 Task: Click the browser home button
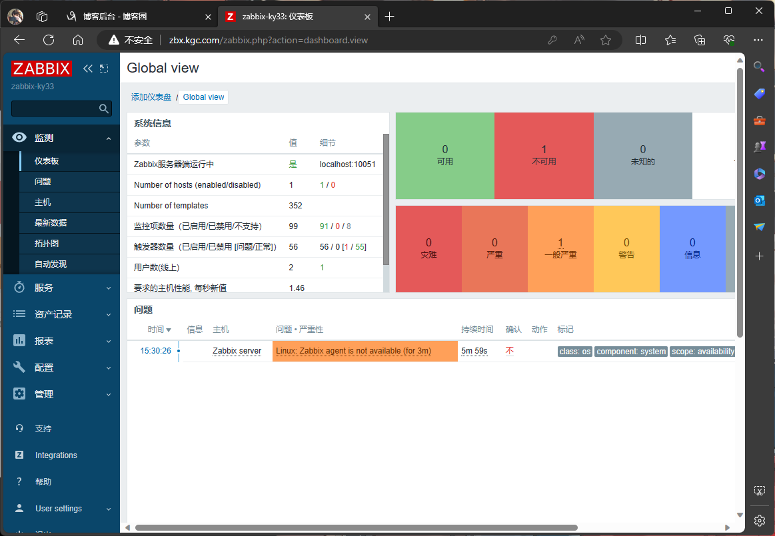tap(78, 40)
